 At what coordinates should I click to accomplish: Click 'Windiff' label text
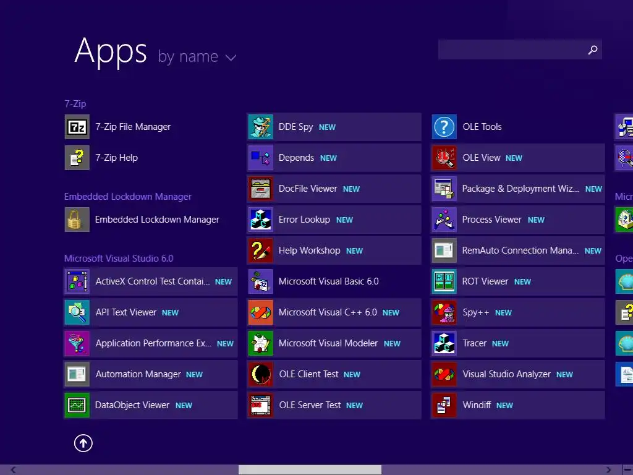tap(477, 405)
